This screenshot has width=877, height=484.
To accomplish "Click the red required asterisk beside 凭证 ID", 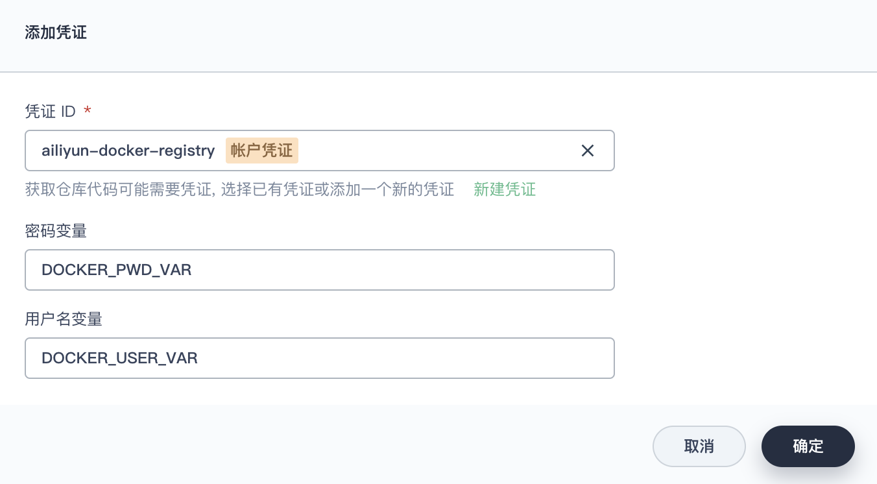I will click(88, 110).
